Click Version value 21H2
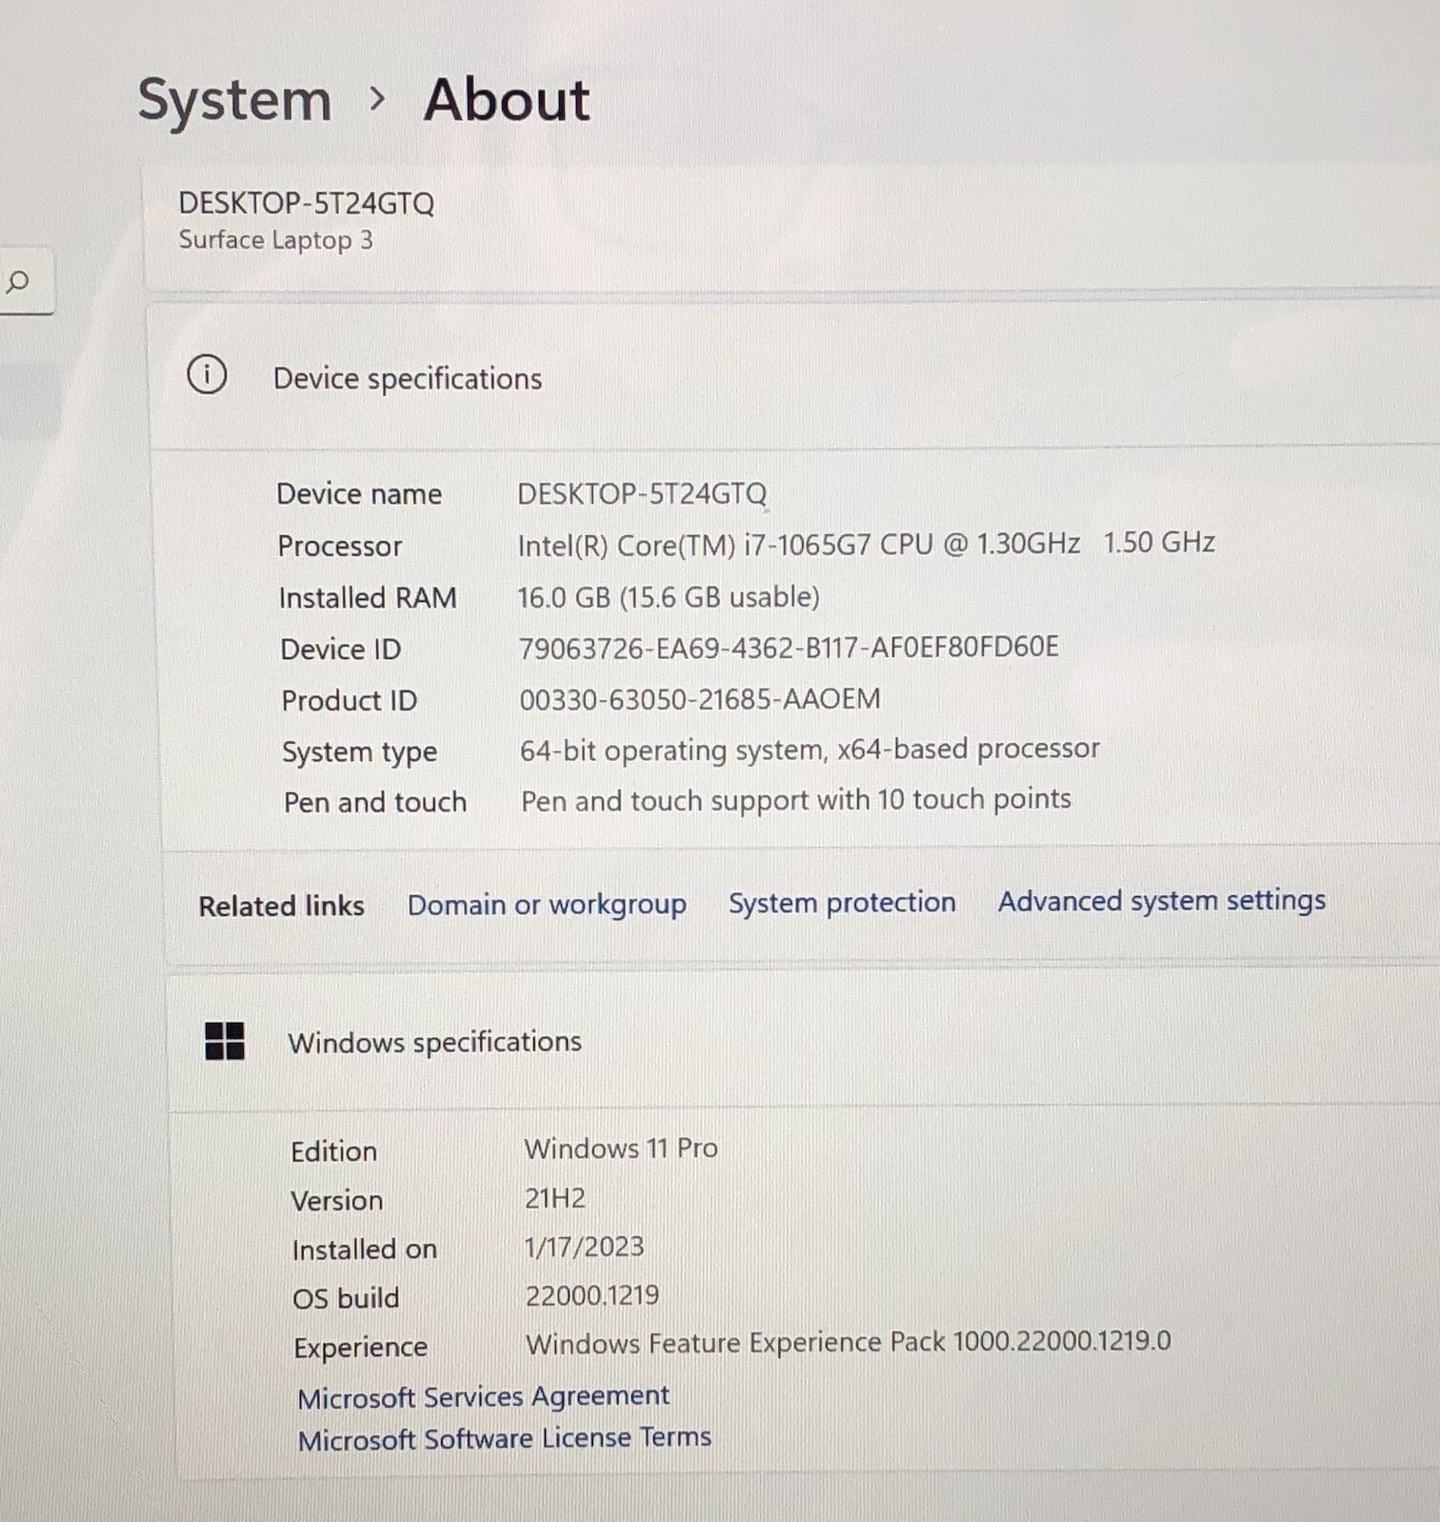1440x1522 pixels. point(555,1198)
